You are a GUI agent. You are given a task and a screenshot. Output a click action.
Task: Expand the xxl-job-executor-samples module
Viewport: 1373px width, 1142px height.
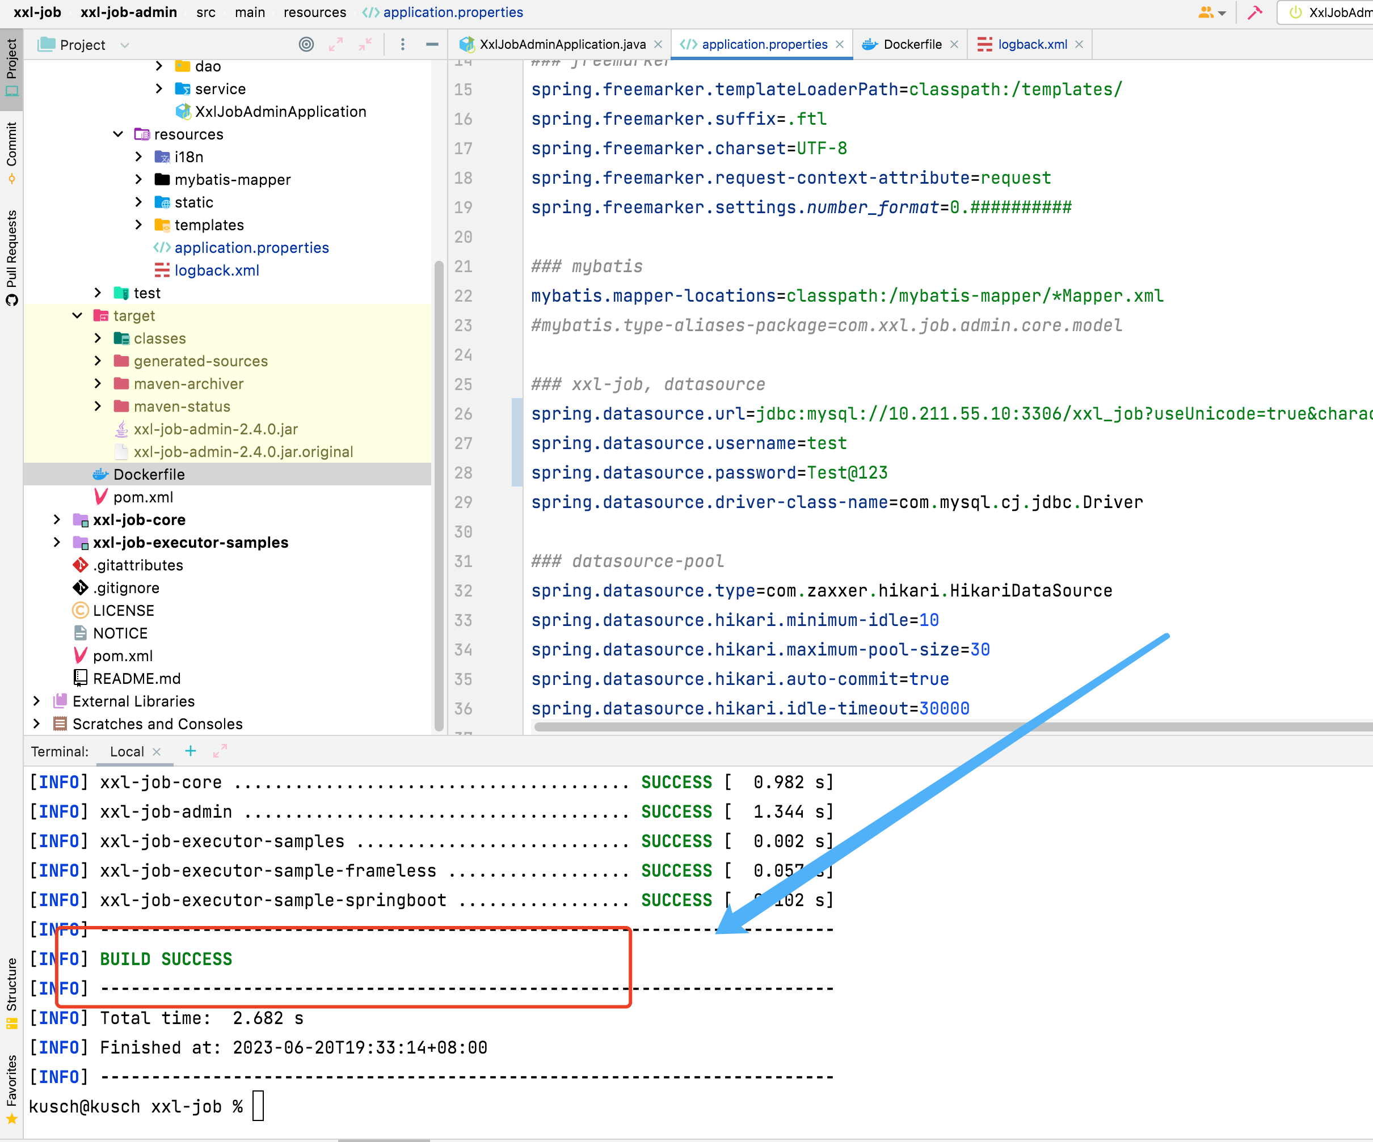coord(57,542)
